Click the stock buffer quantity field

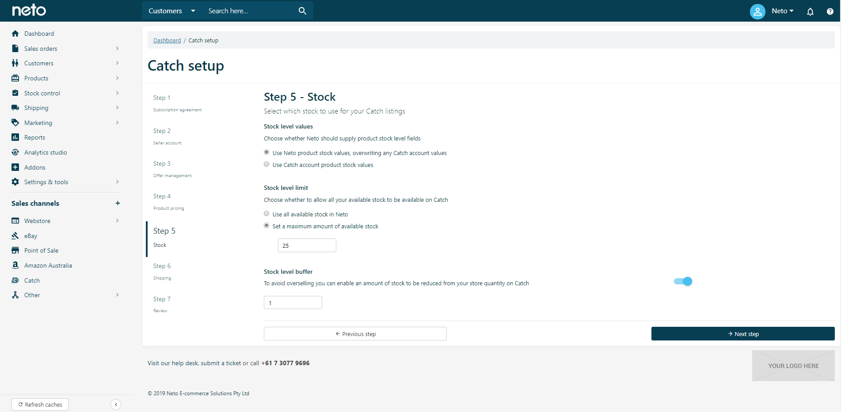click(x=293, y=303)
